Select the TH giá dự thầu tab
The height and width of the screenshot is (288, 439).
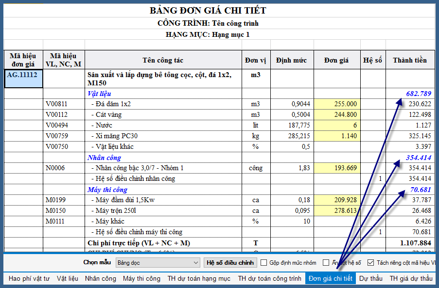coord(412,279)
